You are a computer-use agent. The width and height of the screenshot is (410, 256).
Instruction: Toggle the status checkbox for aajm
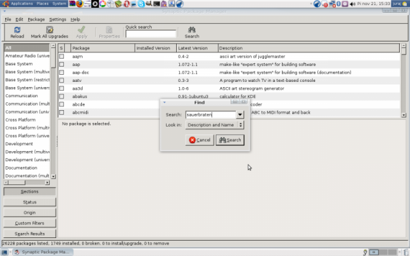[x=61, y=56]
